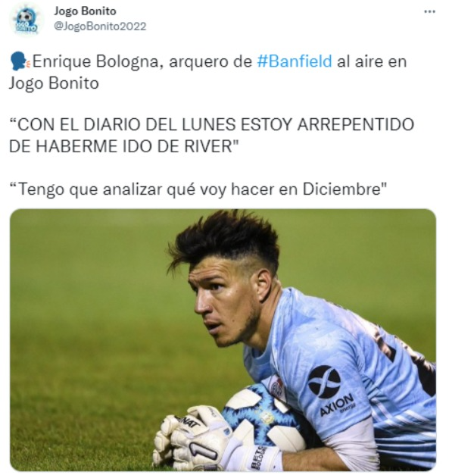This screenshot has width=449, height=475.
Task: Click the goalkeeper's spiky hair in photo
Action: click(224, 239)
